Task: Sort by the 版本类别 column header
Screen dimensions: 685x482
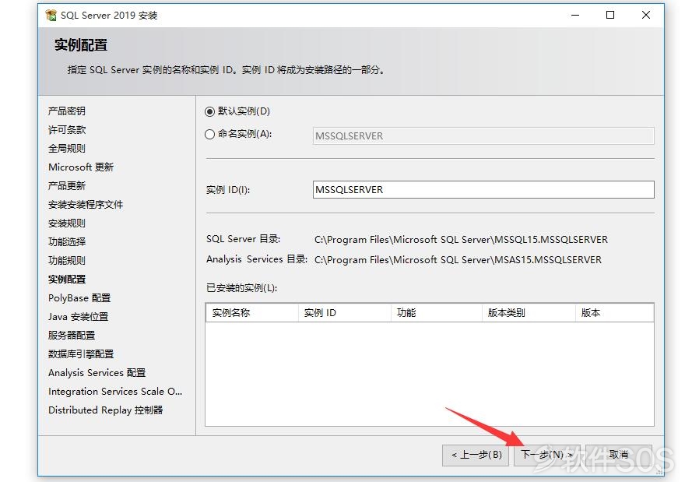Action: 529,313
